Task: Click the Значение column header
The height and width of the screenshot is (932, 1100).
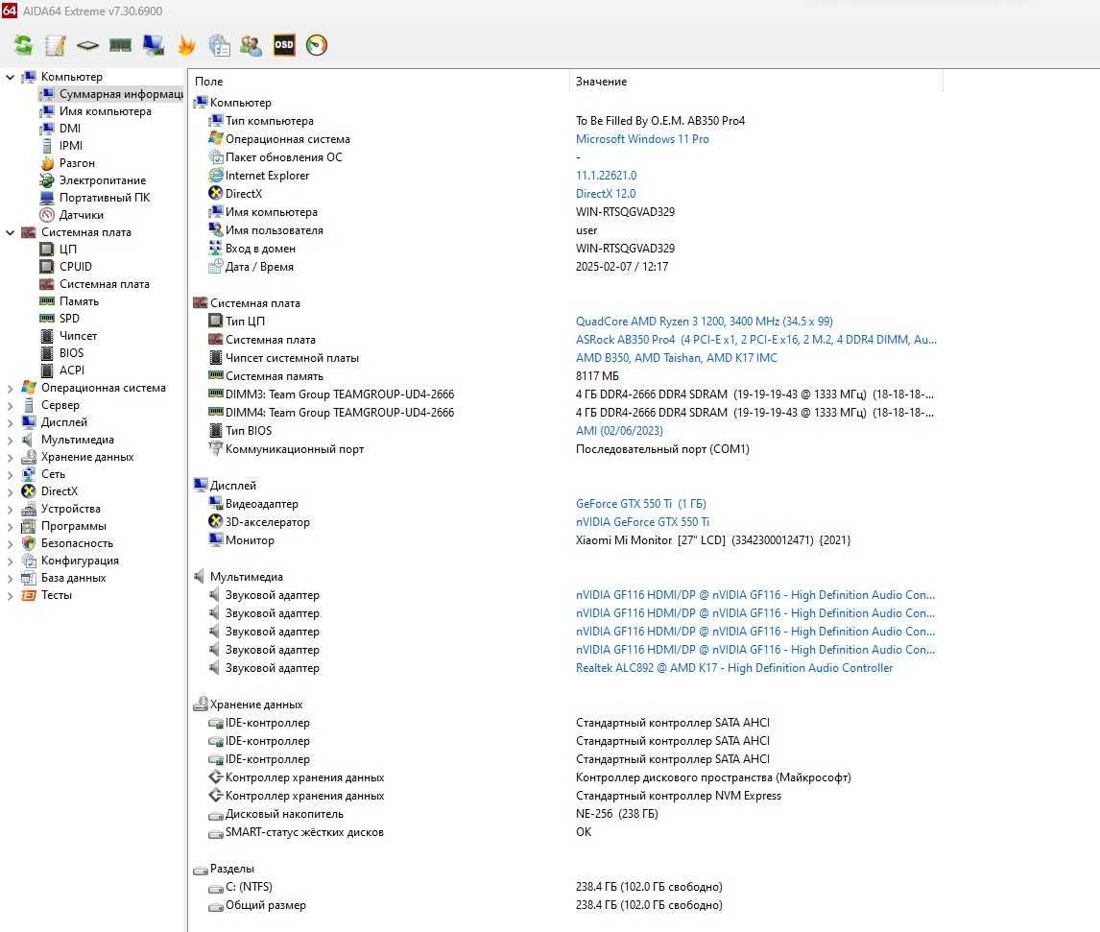Action: click(x=756, y=82)
